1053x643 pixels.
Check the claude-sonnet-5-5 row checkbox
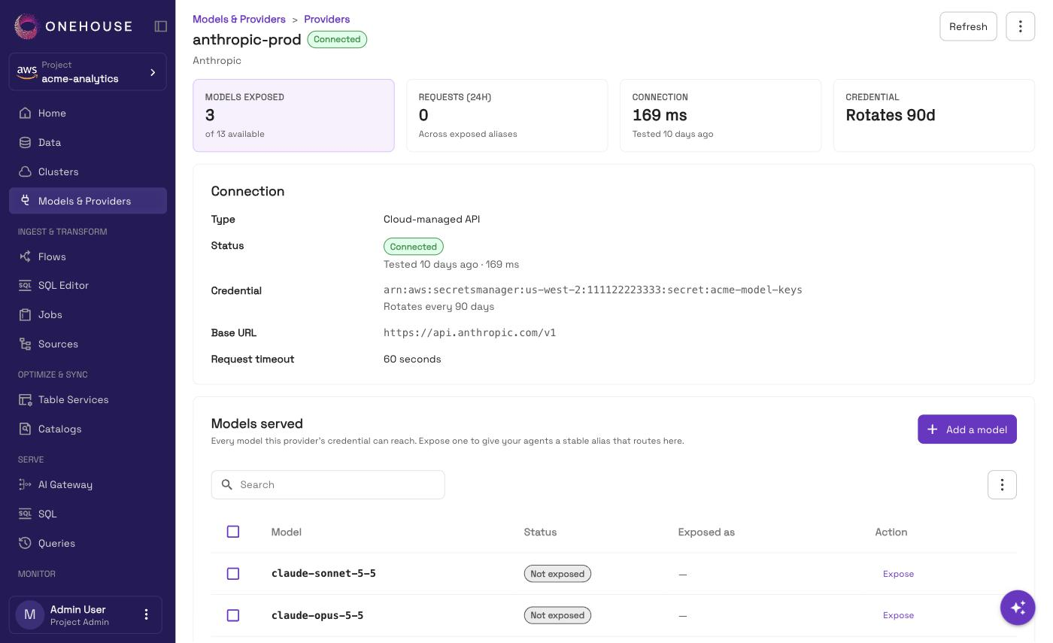coord(233,574)
